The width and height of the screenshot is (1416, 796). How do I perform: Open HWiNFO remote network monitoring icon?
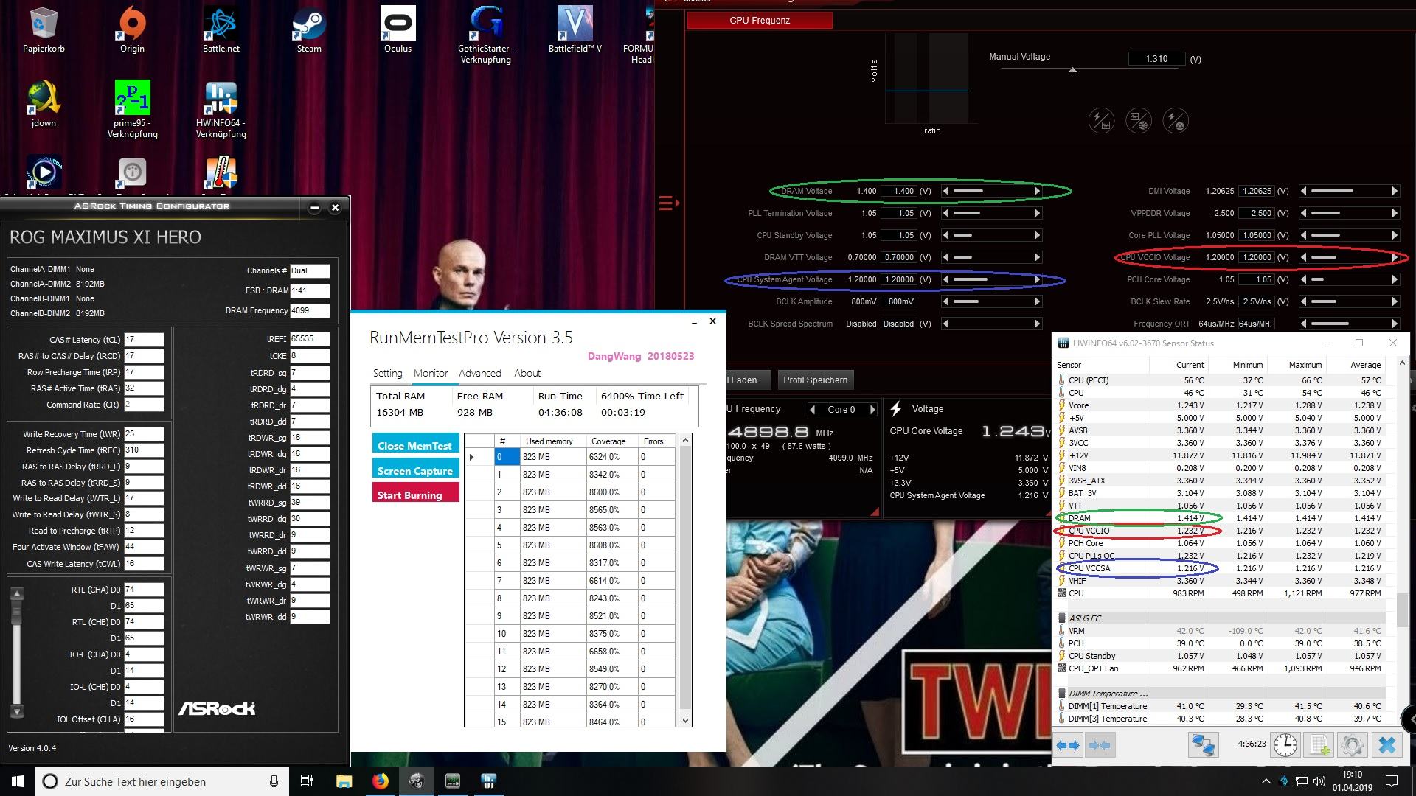(x=1203, y=745)
